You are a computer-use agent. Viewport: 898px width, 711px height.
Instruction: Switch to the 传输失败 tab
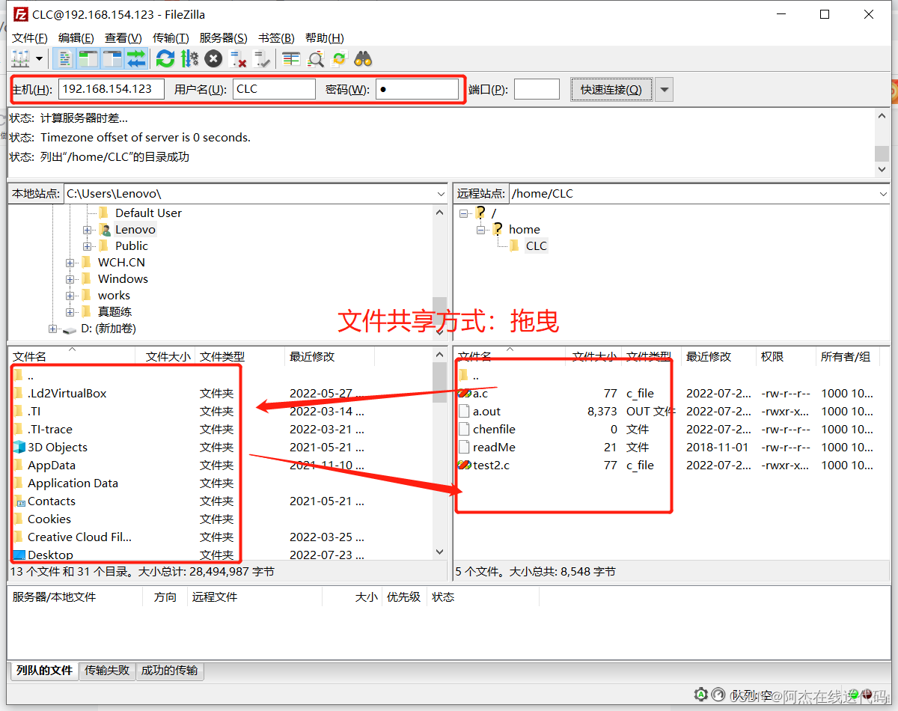[x=107, y=671]
